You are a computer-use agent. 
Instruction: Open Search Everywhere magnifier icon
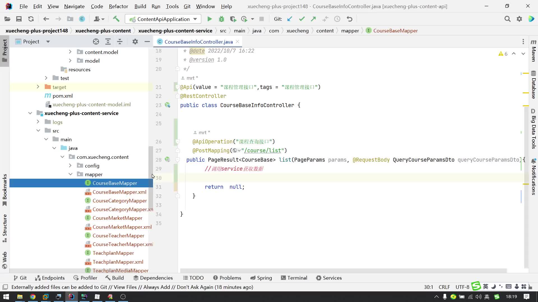[x=507, y=19]
